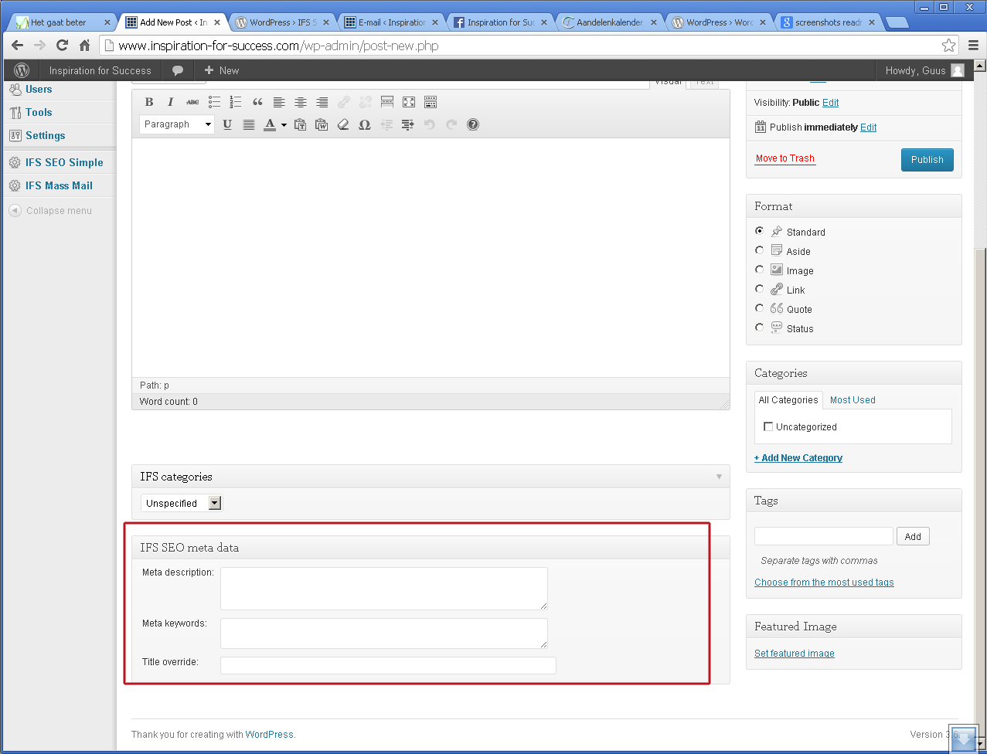Click the blue Publish button
This screenshot has height=754, width=987.
point(927,160)
